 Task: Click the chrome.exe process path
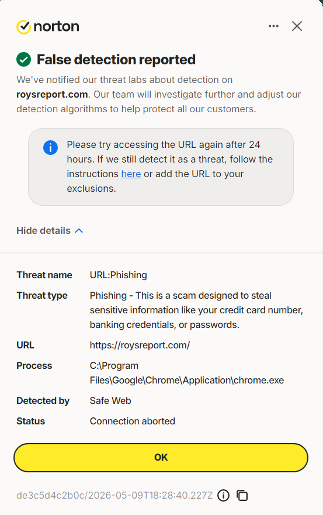[187, 373]
